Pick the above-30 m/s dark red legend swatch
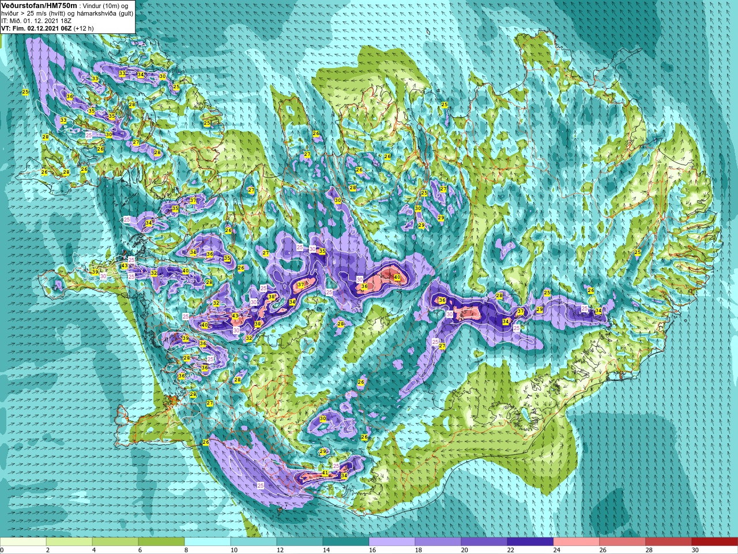738x554 pixels. point(715,542)
